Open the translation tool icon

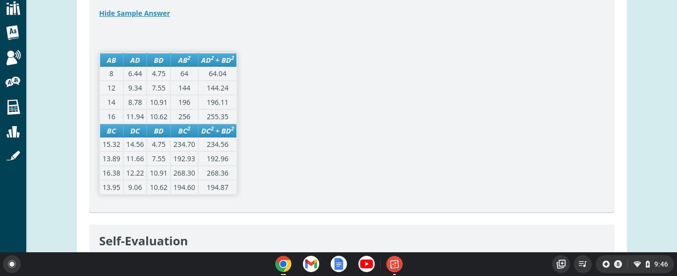tap(13, 82)
